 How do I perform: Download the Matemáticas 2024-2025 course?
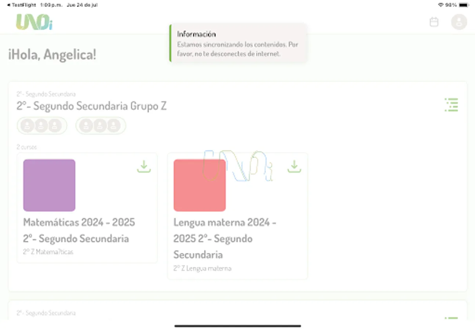click(x=144, y=166)
